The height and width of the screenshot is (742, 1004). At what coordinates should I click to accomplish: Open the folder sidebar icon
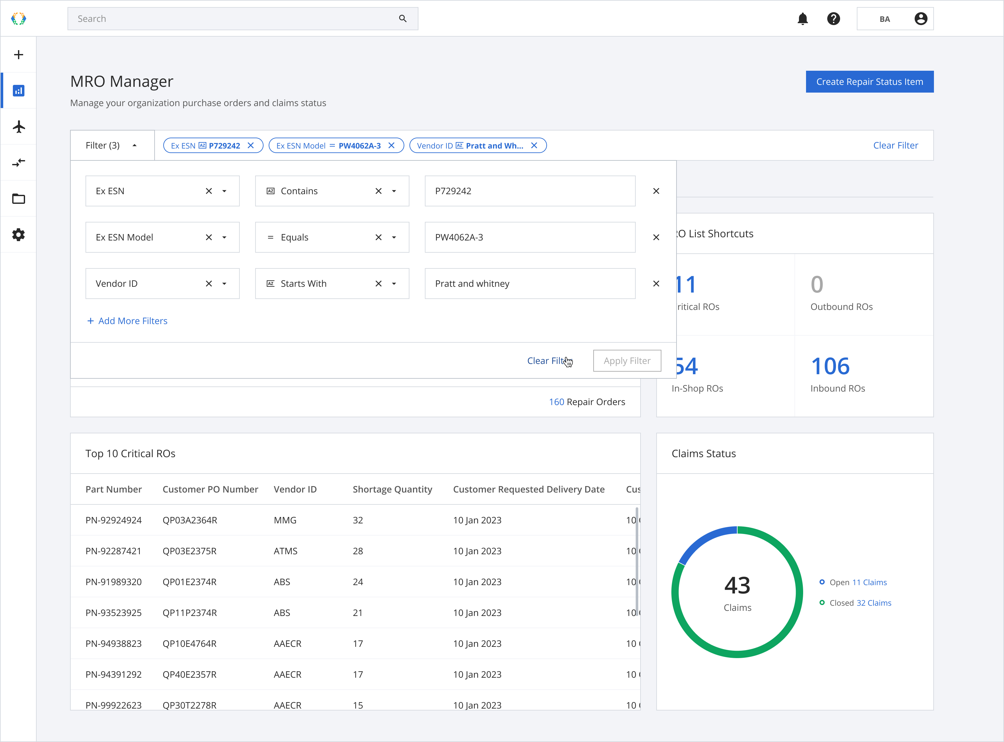(18, 199)
